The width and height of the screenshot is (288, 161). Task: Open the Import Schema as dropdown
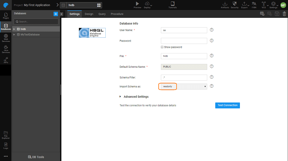(184, 86)
